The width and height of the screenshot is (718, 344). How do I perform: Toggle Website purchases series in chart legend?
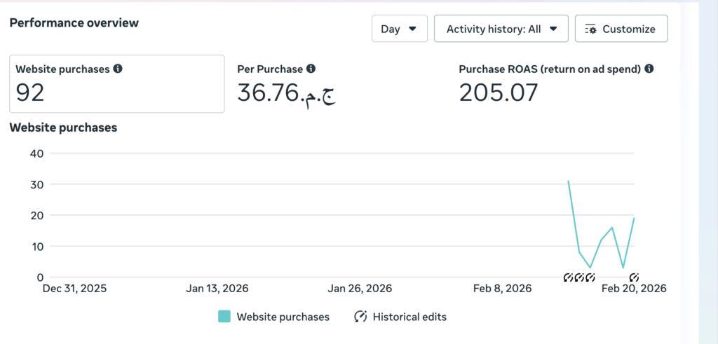[283, 317]
